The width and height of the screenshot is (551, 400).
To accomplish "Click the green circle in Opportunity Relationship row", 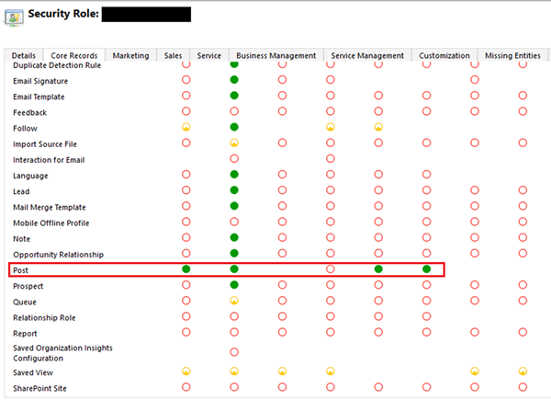I will pyautogui.click(x=234, y=253).
